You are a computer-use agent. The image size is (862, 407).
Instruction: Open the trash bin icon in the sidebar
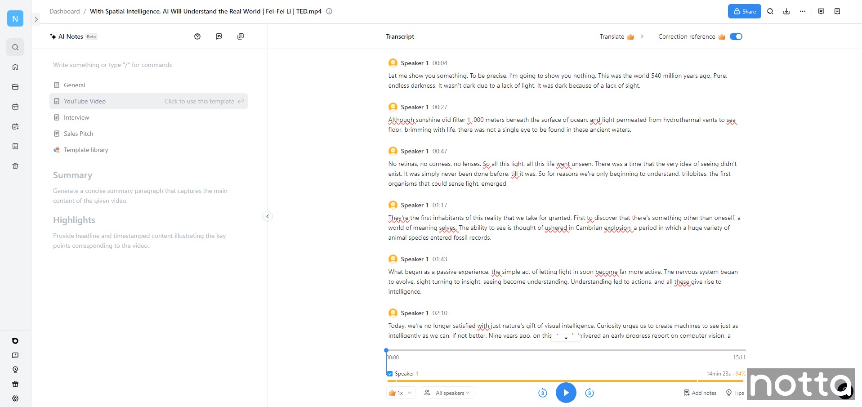pyautogui.click(x=15, y=166)
